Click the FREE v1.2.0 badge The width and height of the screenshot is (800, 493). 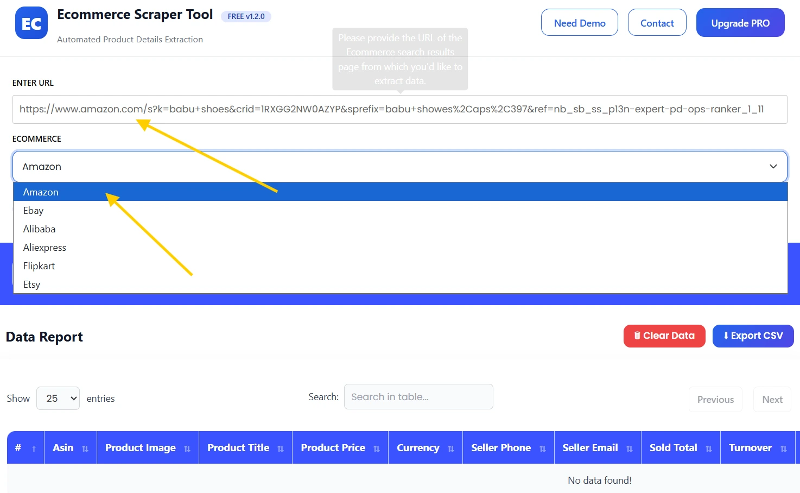246,16
